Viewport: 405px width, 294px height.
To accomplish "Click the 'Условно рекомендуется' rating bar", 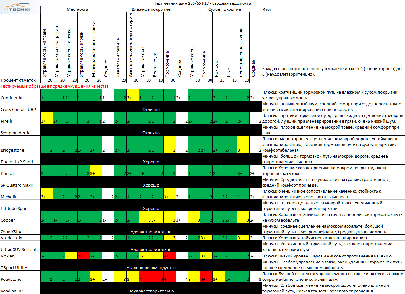I will point(151,268).
